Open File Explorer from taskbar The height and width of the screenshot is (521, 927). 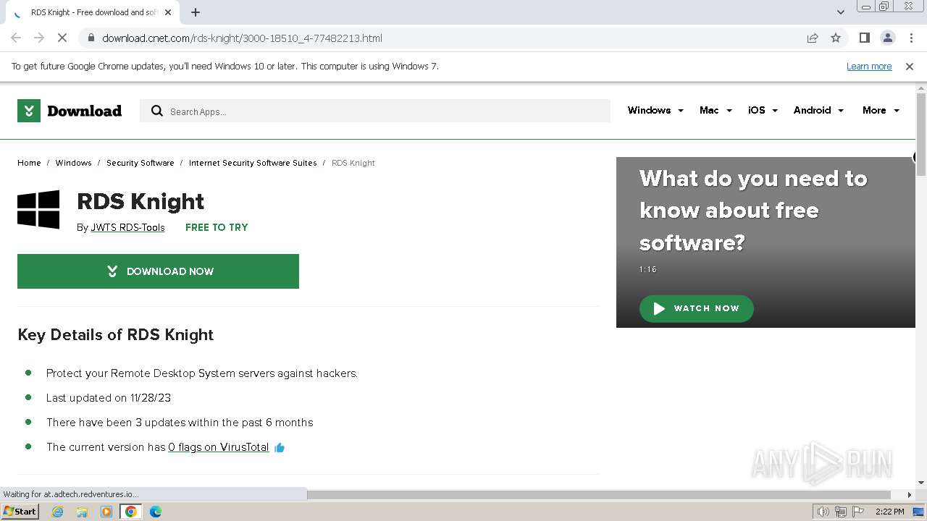click(x=82, y=512)
